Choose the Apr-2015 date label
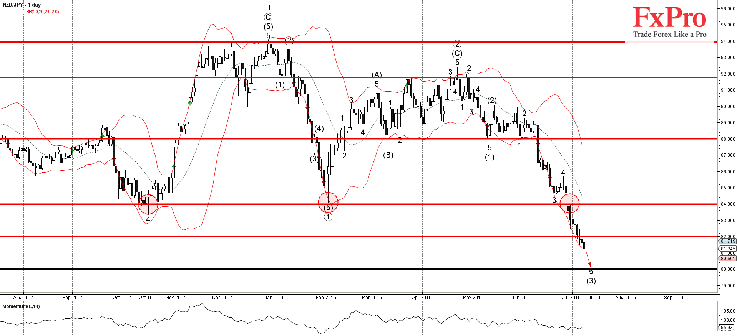This screenshot has width=737, height=336. pos(422,298)
